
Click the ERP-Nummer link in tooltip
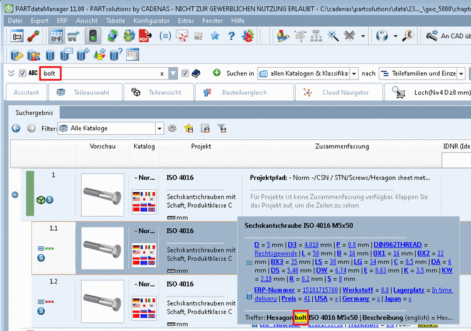(x=274, y=290)
